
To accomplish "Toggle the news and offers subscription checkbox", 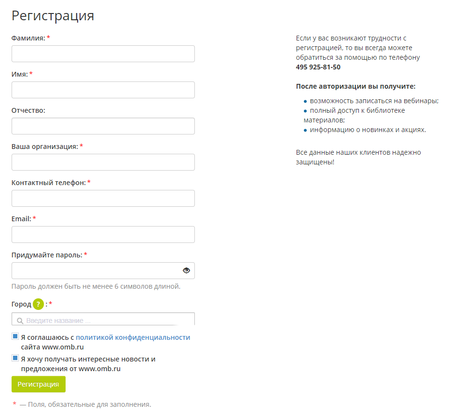I will (15, 358).
